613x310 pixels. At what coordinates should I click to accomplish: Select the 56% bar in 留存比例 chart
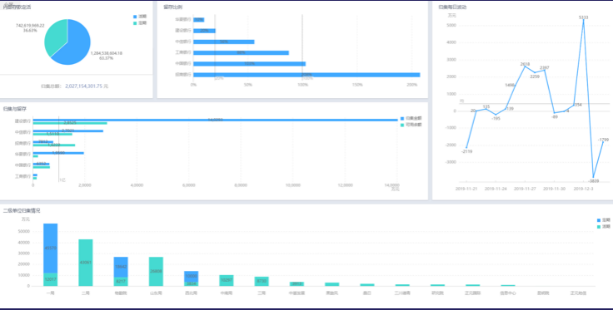[224, 42]
